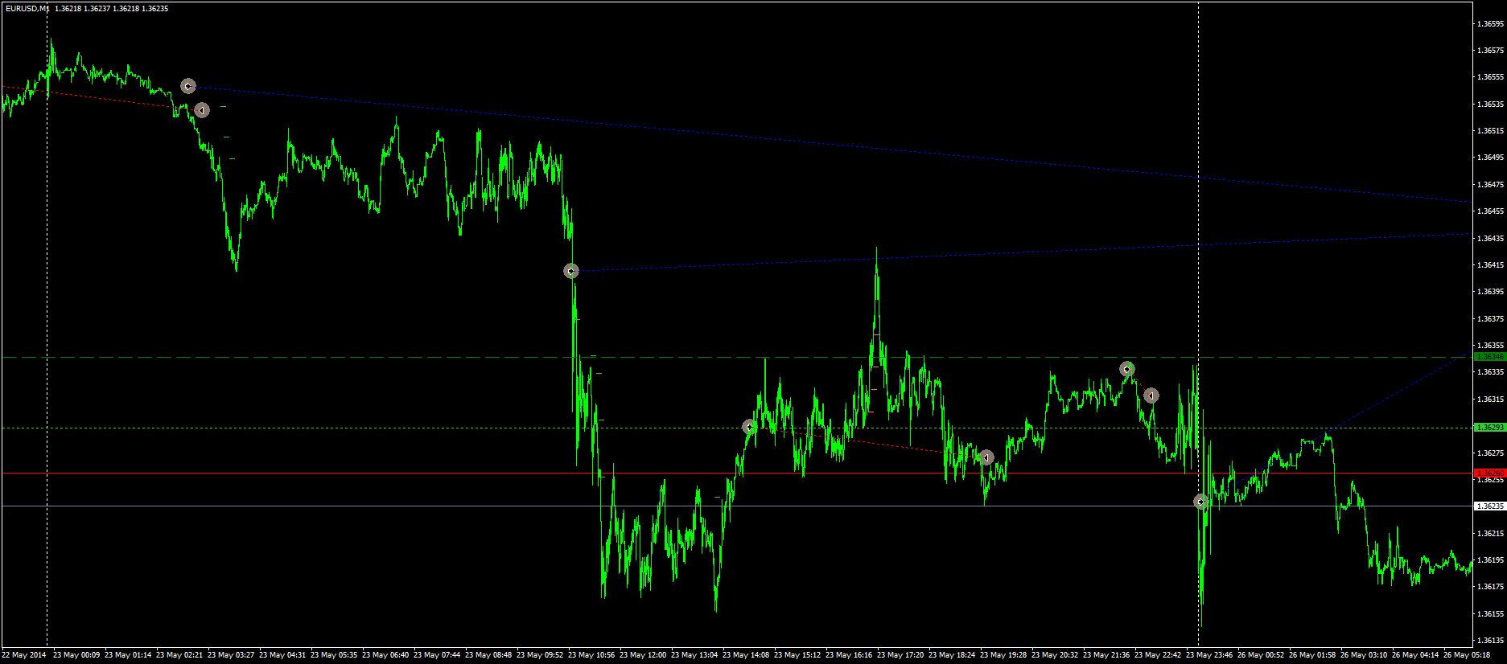This screenshot has width=1507, height=664.
Task: Click the 1.36555 price scale value
Action: click(x=1490, y=77)
